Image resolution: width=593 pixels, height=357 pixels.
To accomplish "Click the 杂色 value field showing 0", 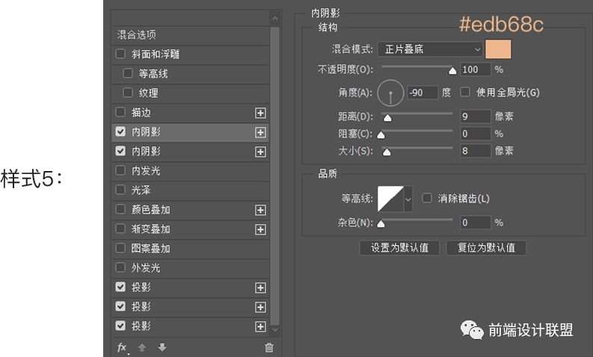I will click(476, 223).
